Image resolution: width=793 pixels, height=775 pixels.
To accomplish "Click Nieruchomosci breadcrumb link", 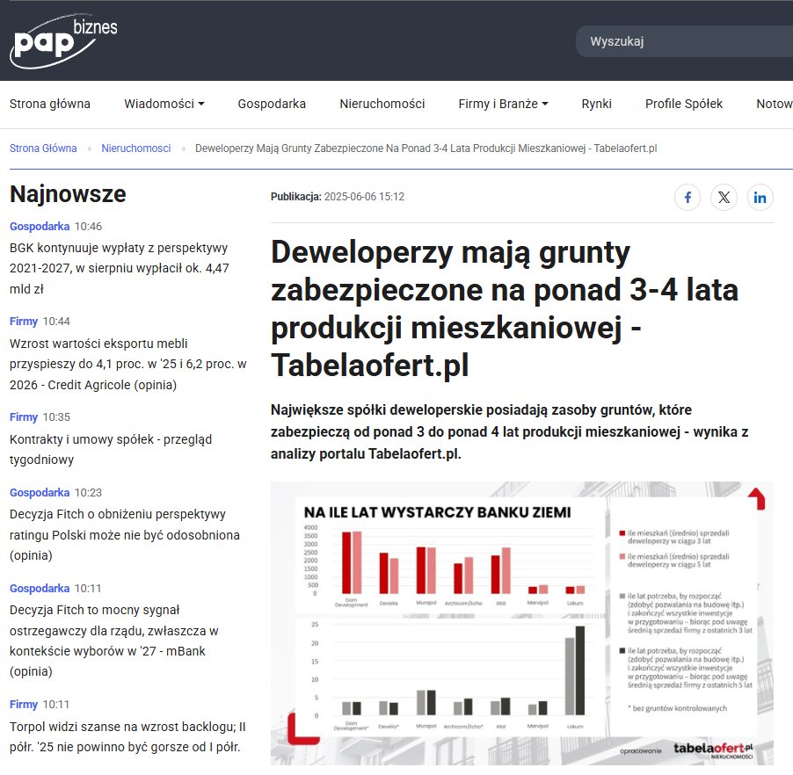I will click(x=136, y=148).
